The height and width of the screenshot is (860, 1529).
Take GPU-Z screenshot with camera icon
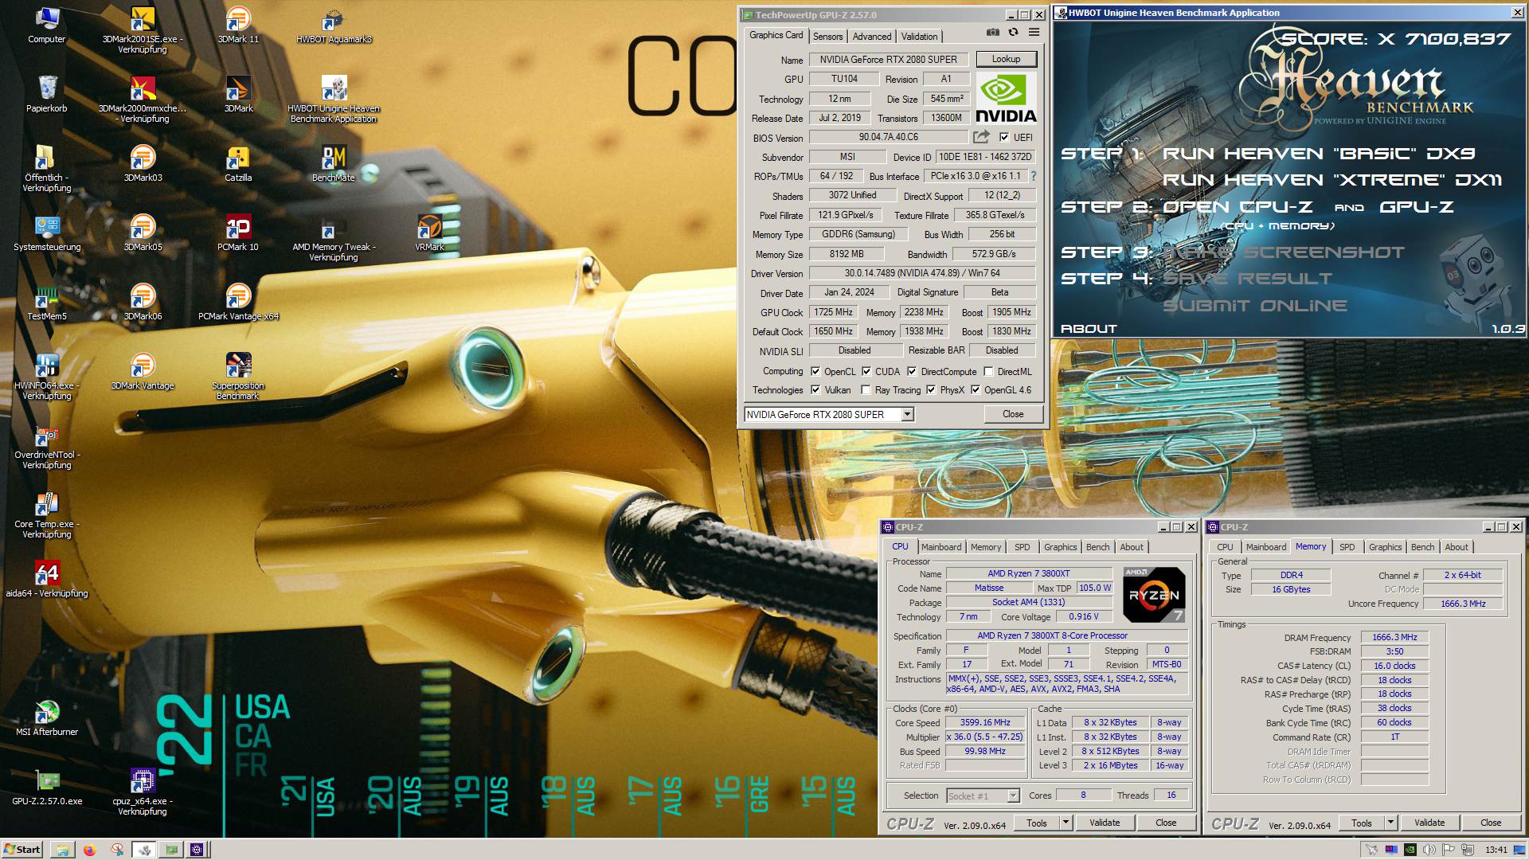click(x=992, y=33)
